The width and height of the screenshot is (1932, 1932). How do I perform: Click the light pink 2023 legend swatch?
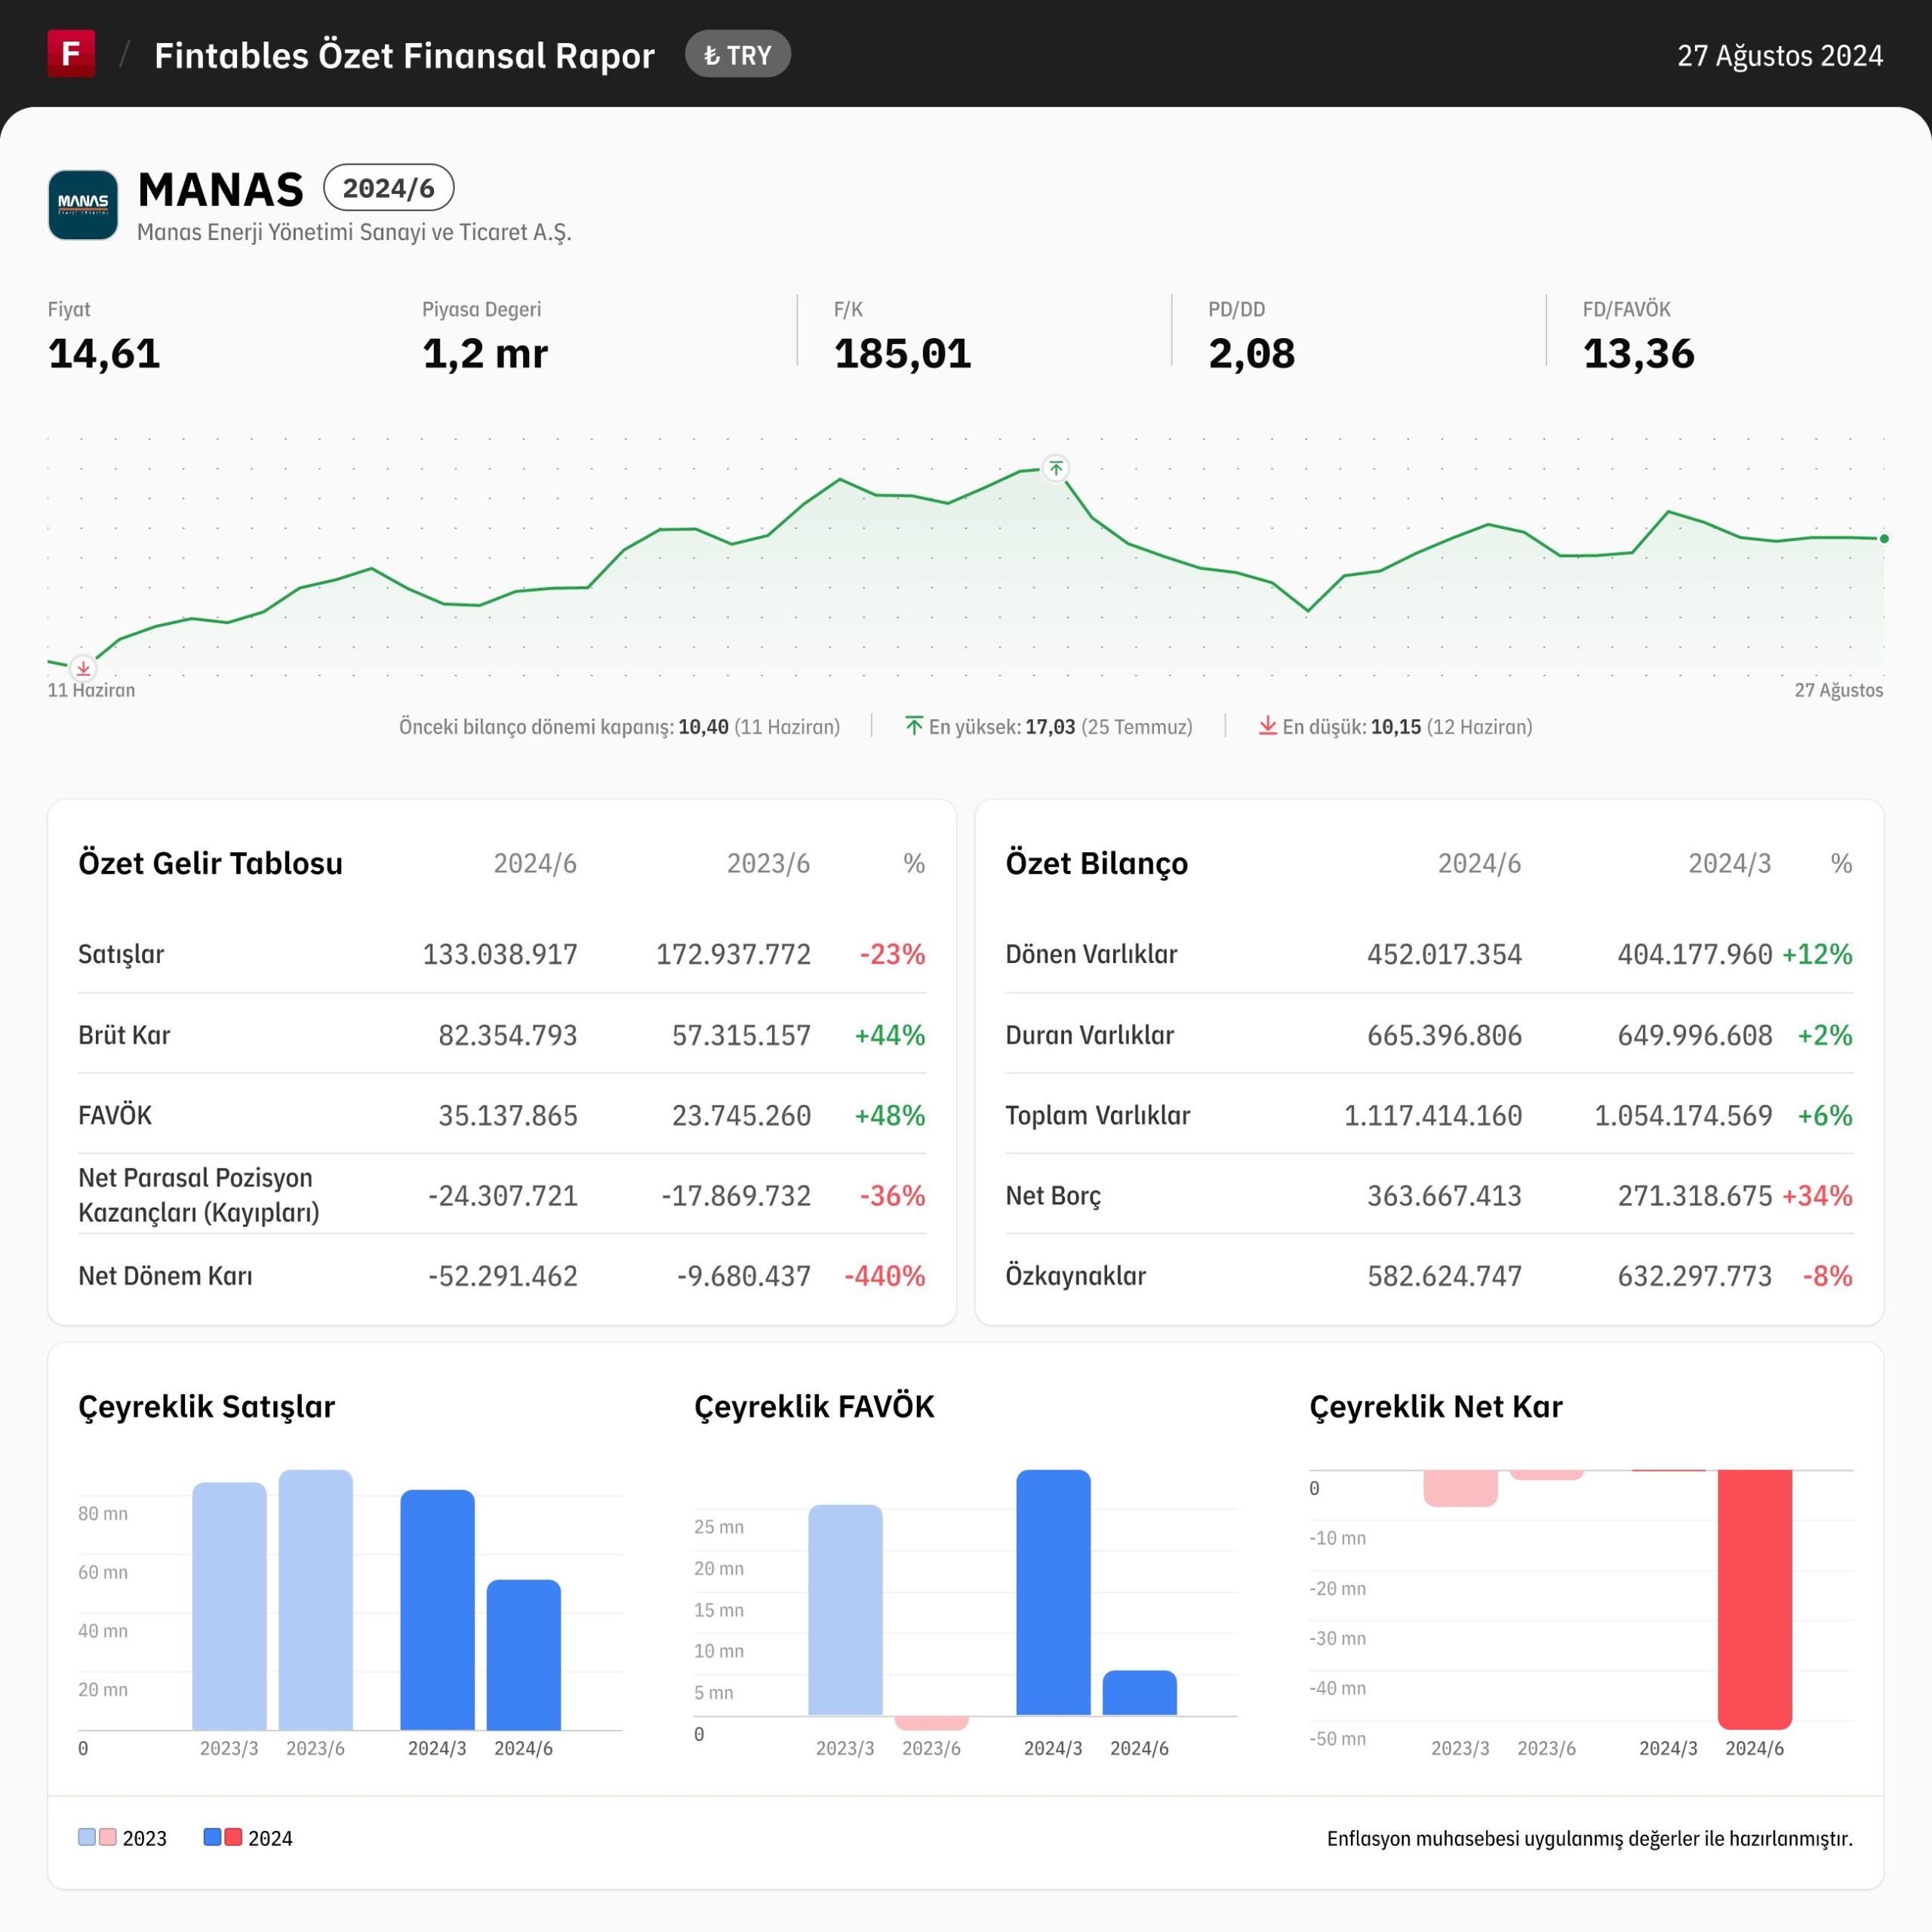coord(108,1837)
